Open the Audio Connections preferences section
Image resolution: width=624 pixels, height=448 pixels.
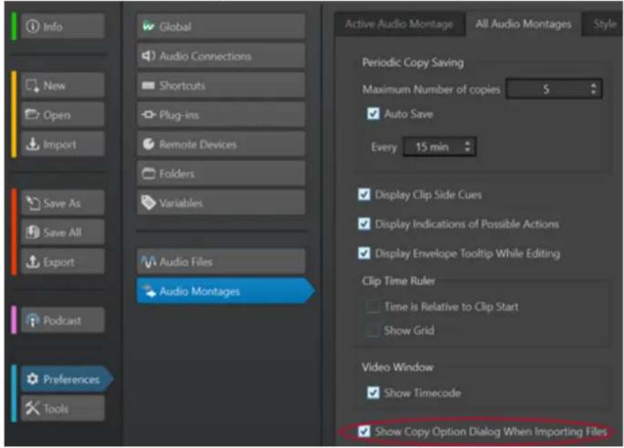(221, 56)
